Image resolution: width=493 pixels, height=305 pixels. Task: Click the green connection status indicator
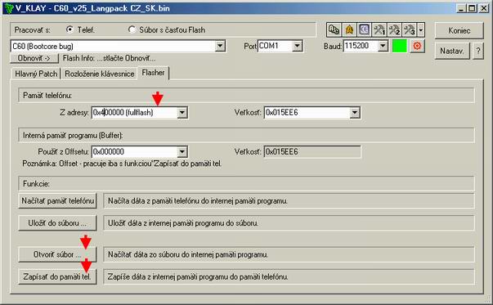400,47
